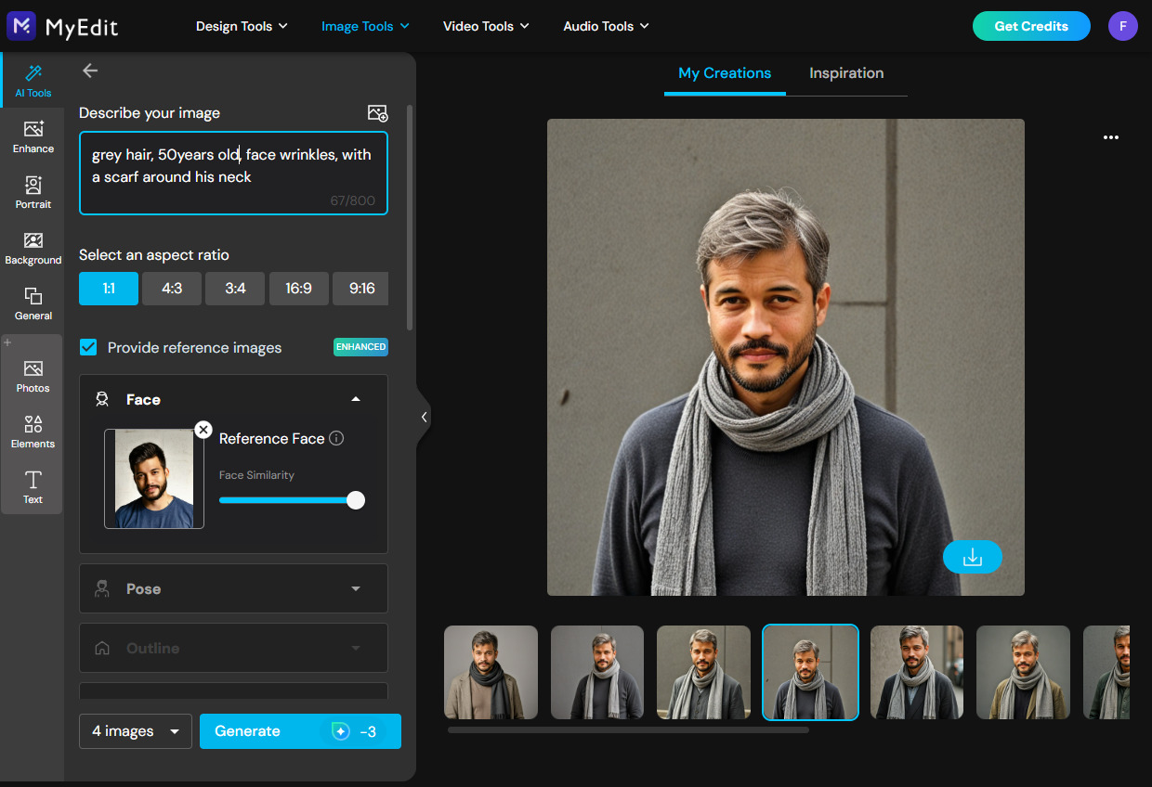Viewport: 1152px width, 787px height.
Task: Adjust the Face Similarity slider
Action: pyautogui.click(x=355, y=499)
